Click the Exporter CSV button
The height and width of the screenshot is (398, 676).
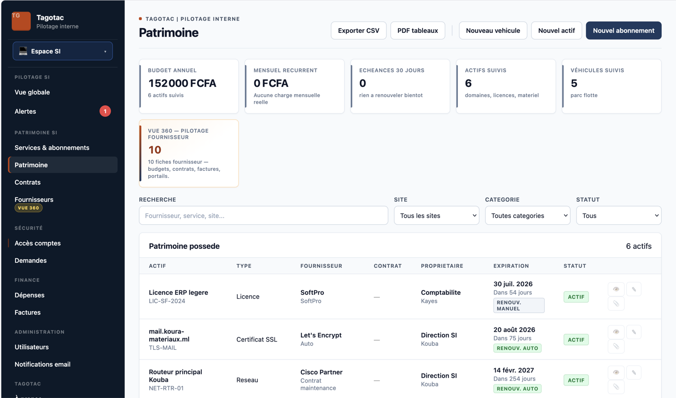(x=359, y=30)
